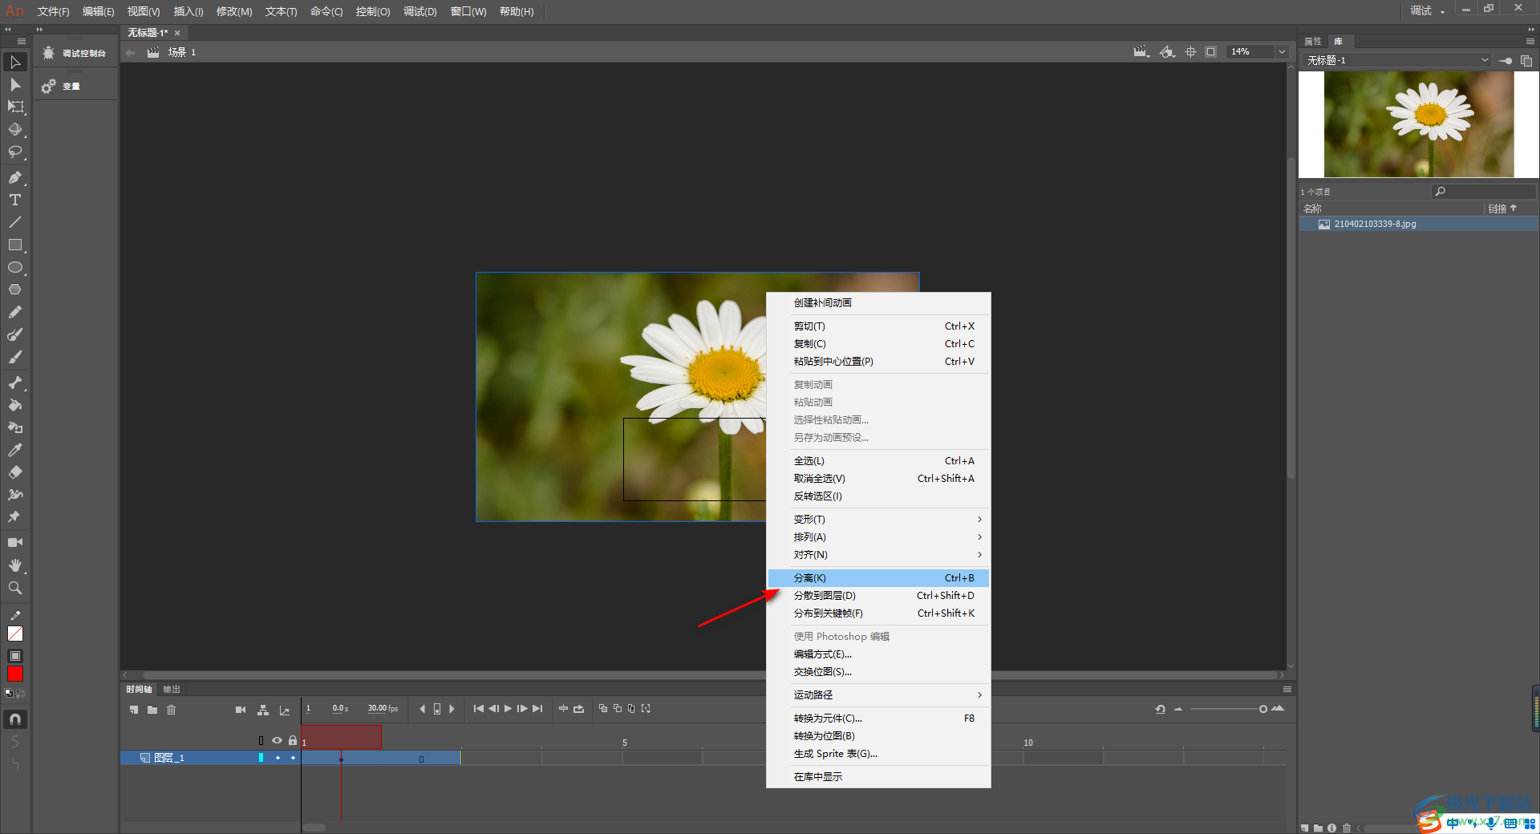Toggle show/hide all layers eye icon
Image resolution: width=1540 pixels, height=834 pixels.
278,741
